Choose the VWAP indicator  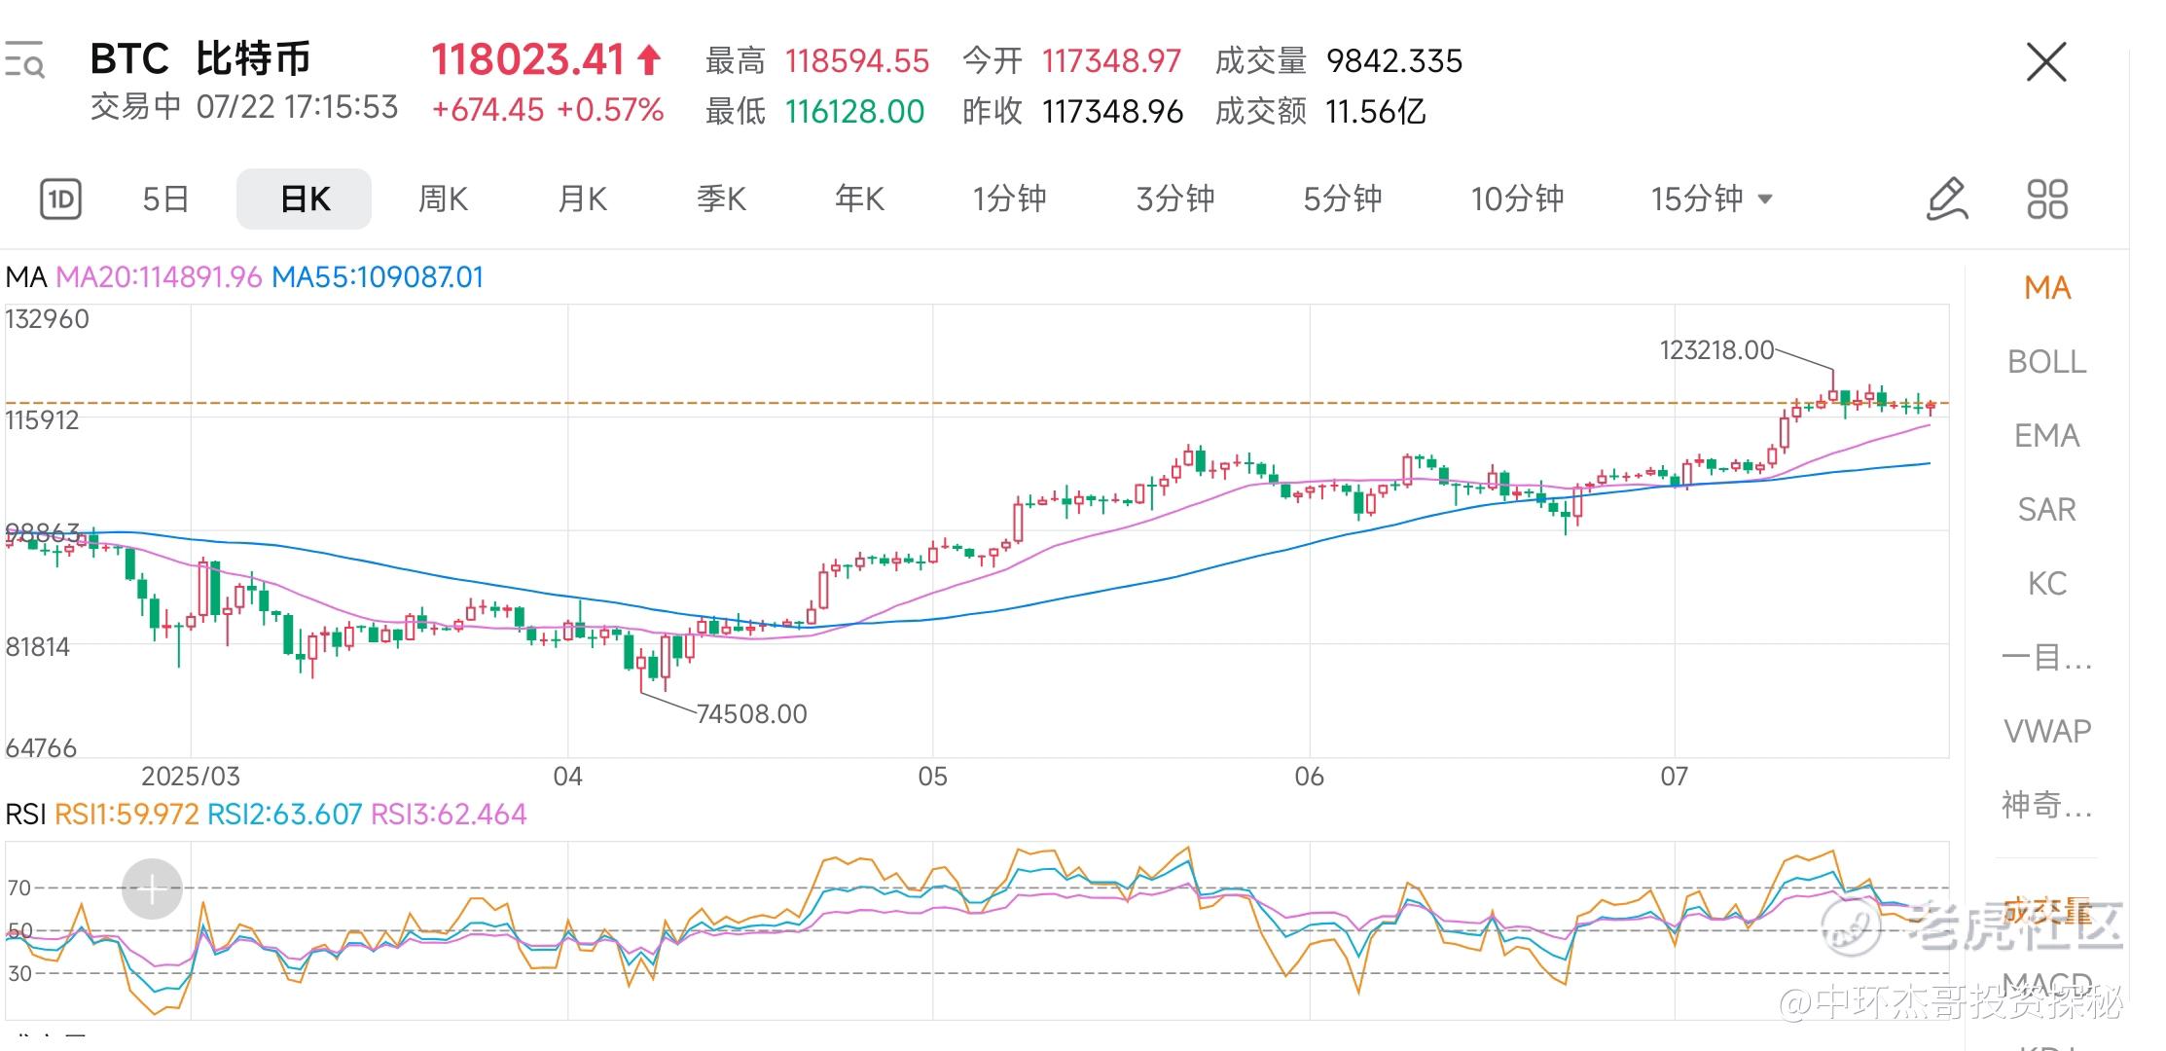tap(2046, 731)
